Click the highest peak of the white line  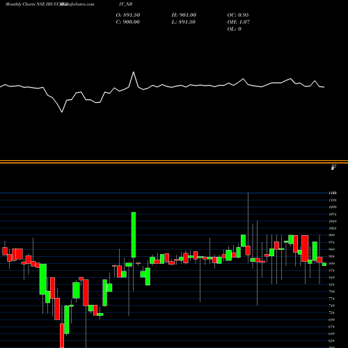tap(134, 72)
